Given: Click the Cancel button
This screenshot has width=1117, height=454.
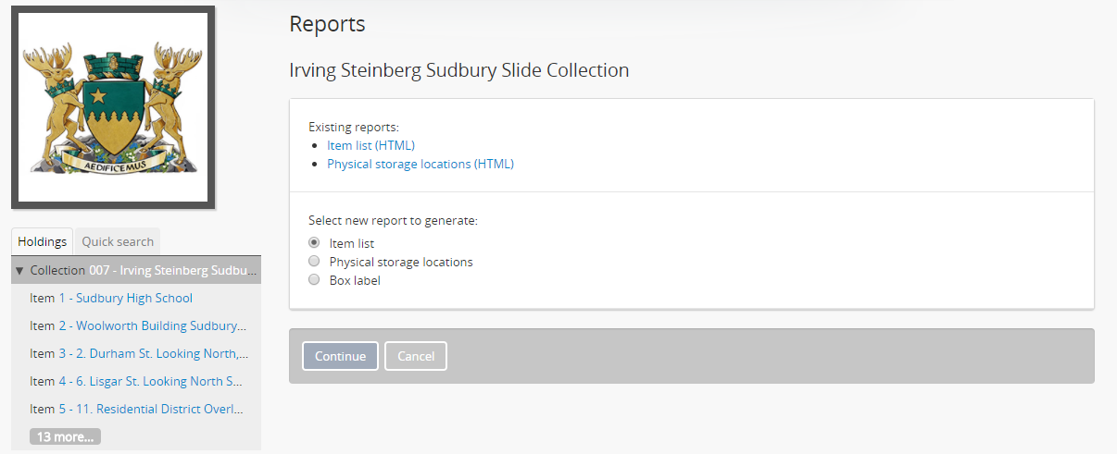Looking at the screenshot, I should 416,356.
